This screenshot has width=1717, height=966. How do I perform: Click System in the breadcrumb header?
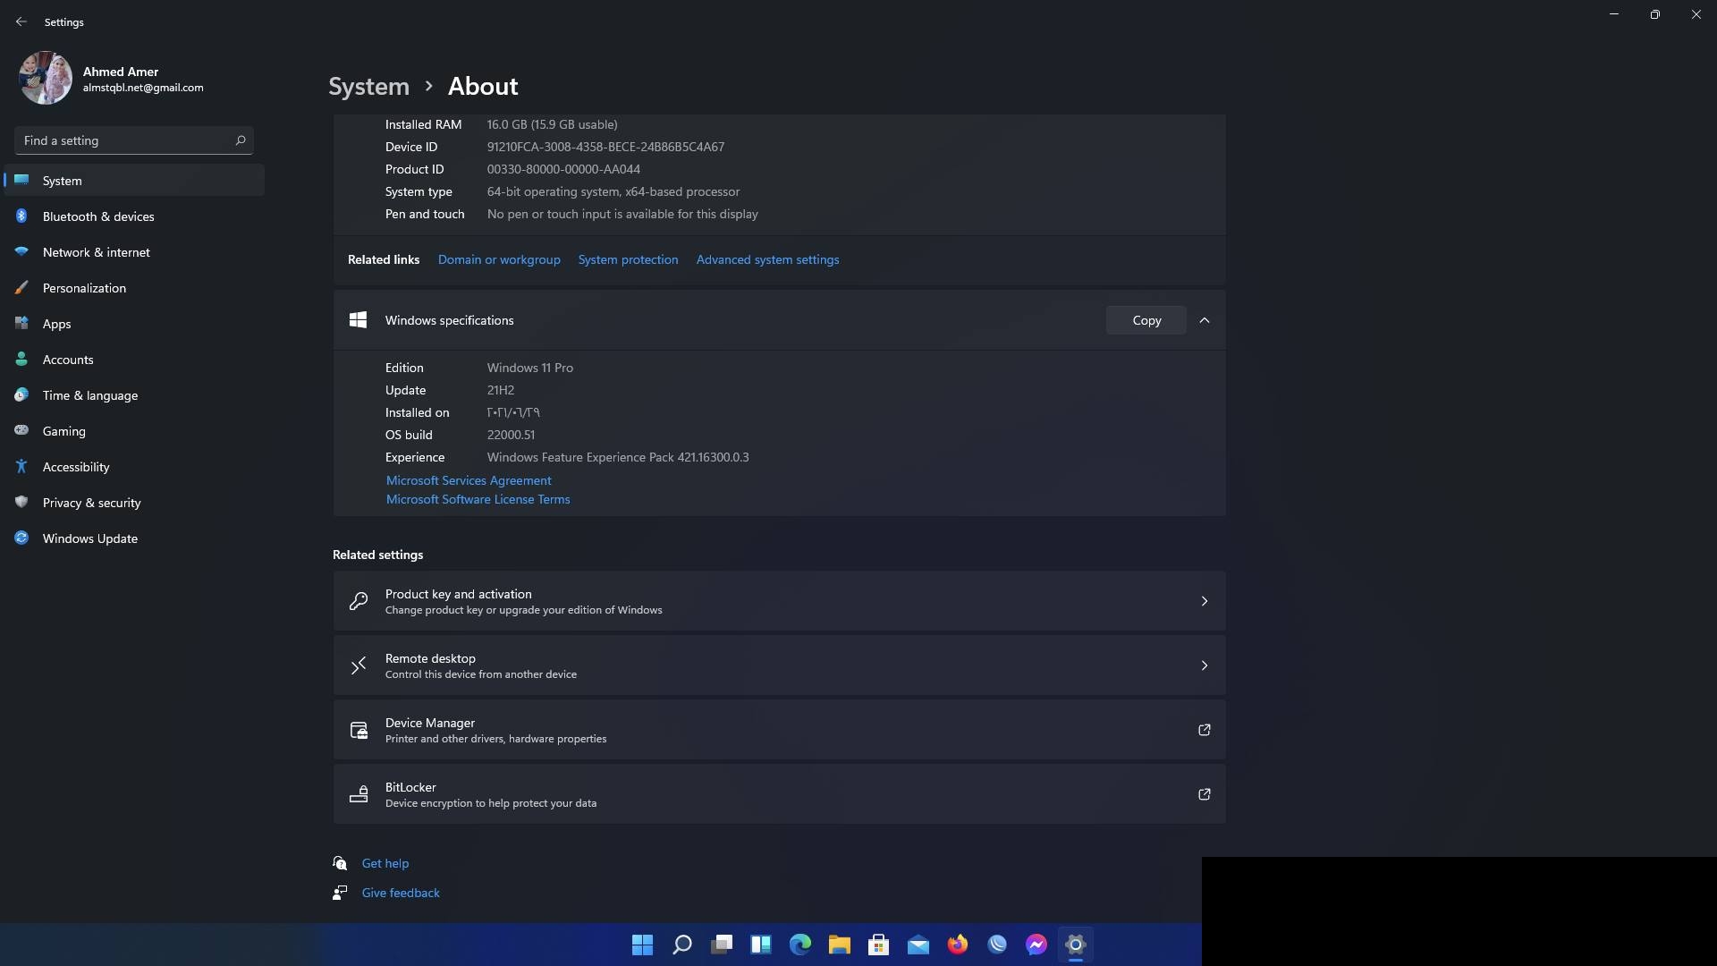click(x=368, y=86)
